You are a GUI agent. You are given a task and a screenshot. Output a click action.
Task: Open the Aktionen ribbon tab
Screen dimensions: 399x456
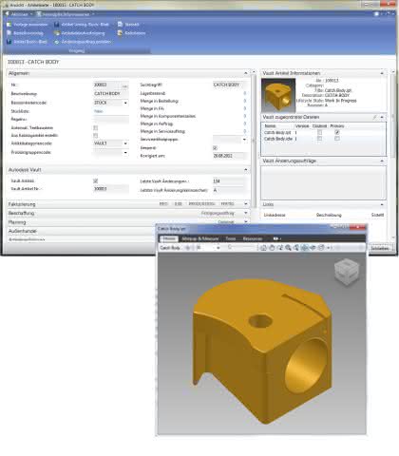(x=19, y=14)
